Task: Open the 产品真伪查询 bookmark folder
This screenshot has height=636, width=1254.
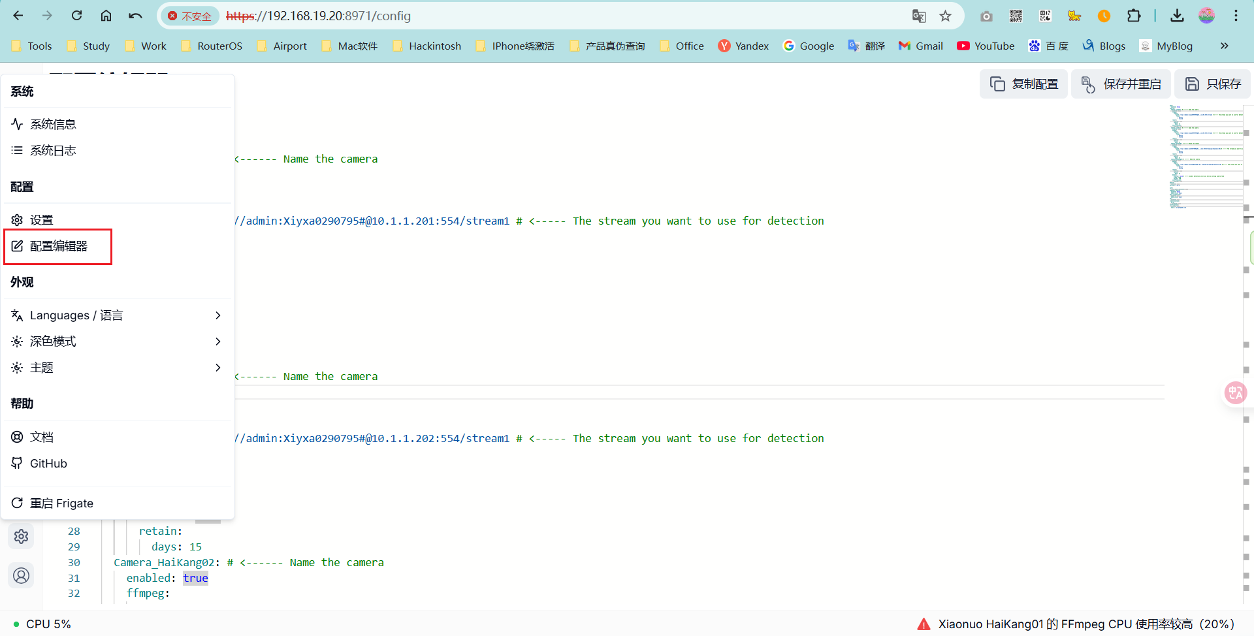Action: pos(607,46)
